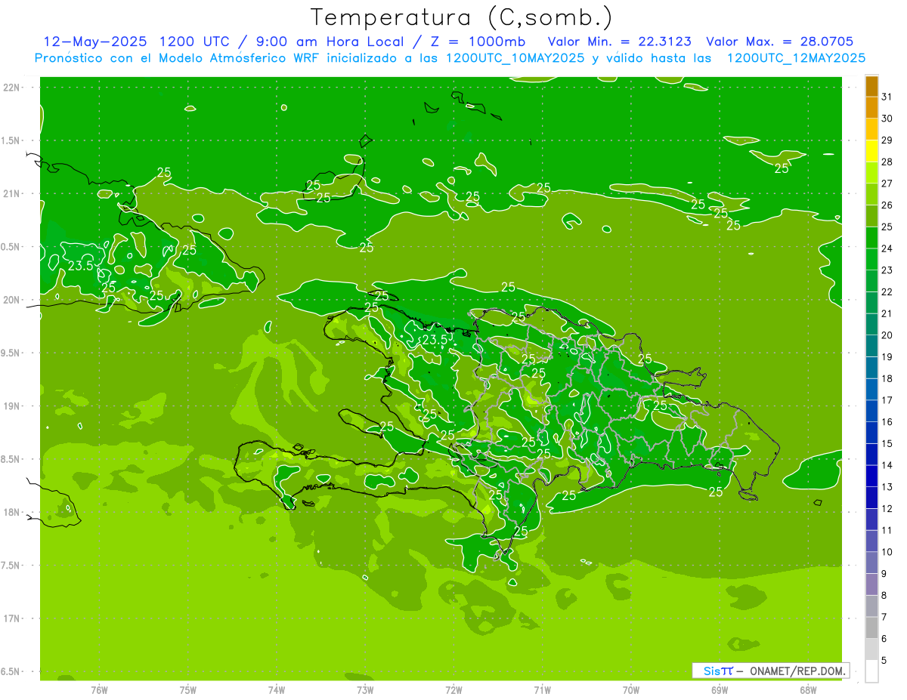The height and width of the screenshot is (700, 907).
Task: Click the 'Valor Min. = 22.3123' text
Action: 620,42
